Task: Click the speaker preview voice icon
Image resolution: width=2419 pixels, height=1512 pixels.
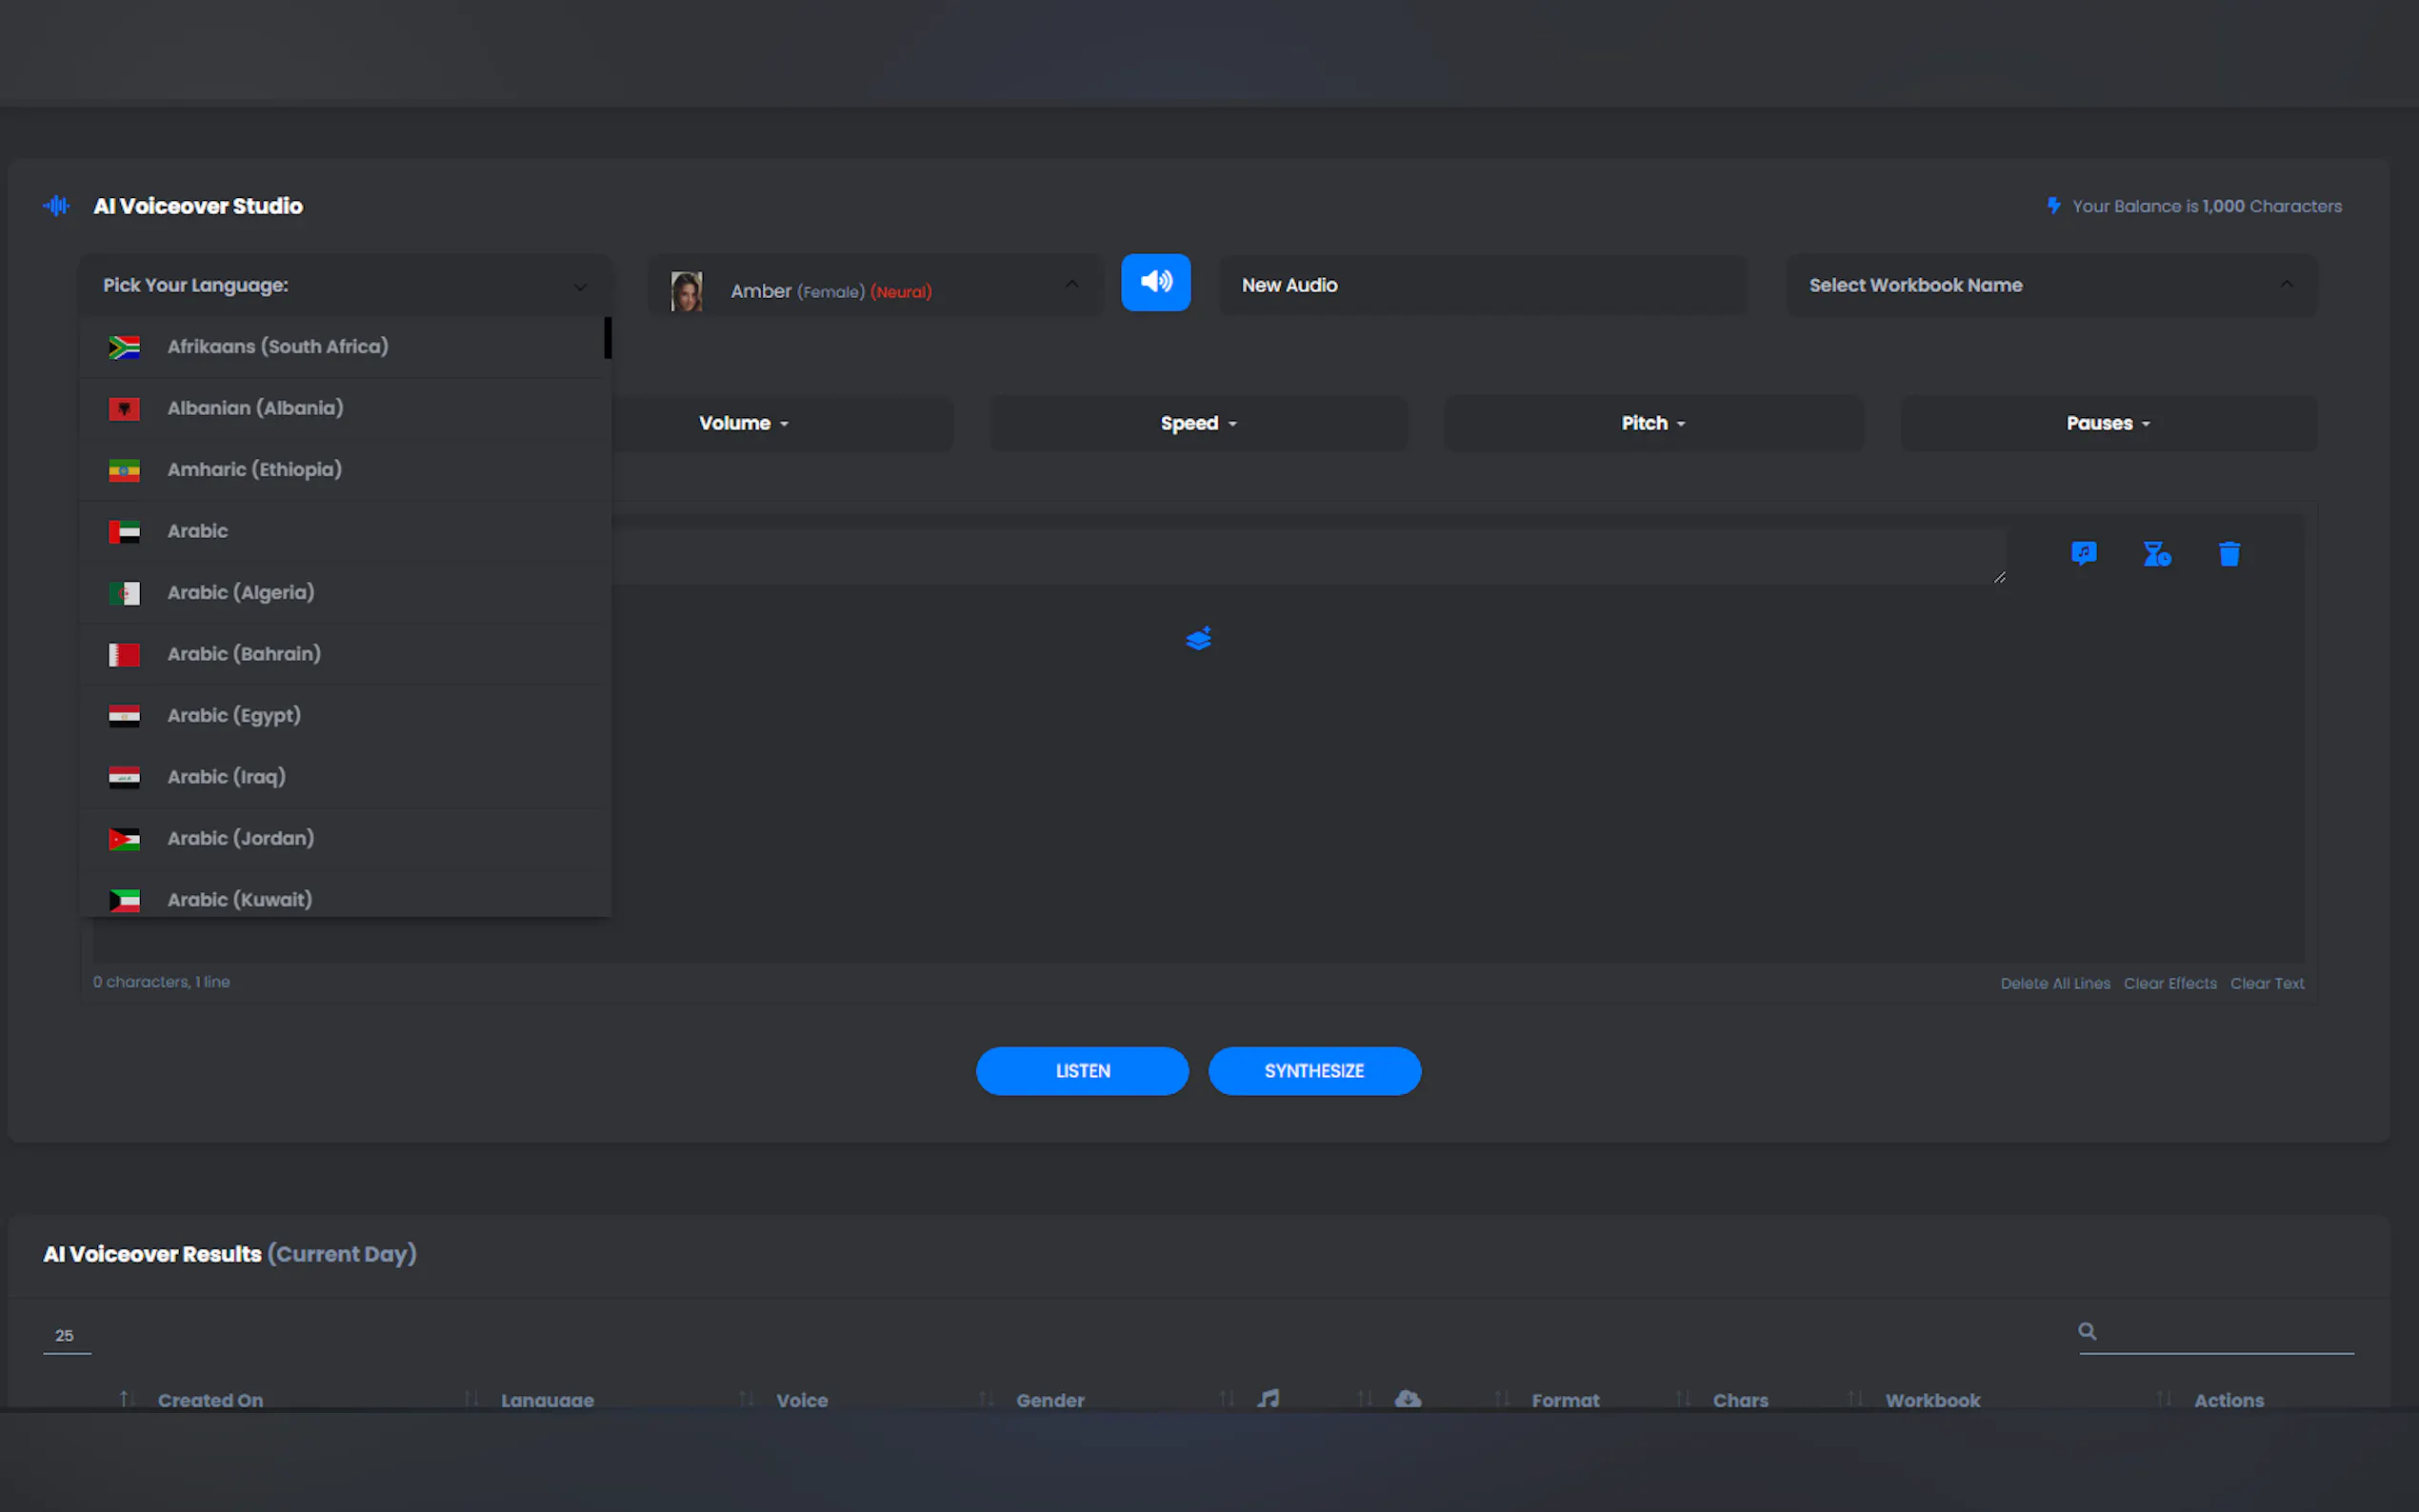Action: click(x=1155, y=282)
